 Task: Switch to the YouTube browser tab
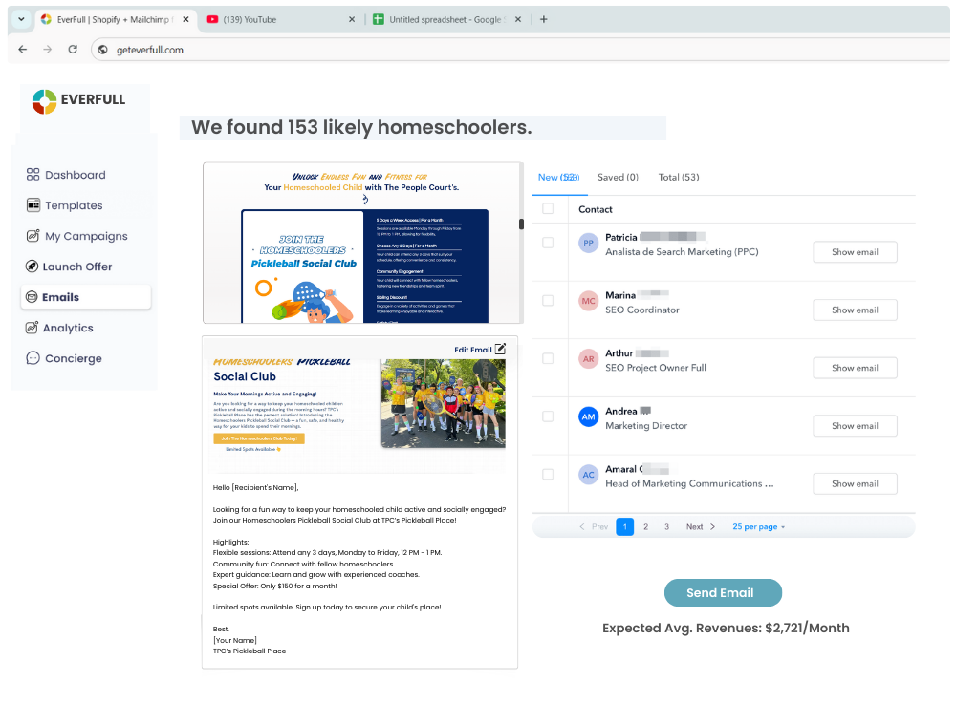[280, 19]
